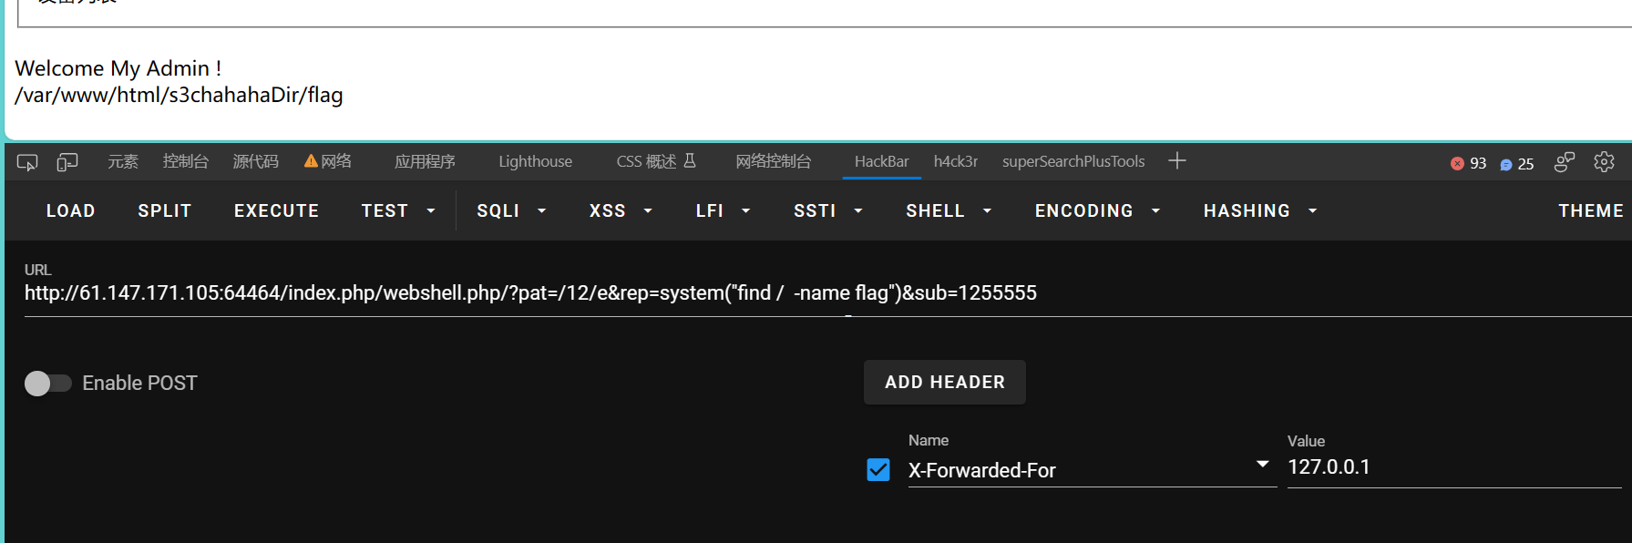Image resolution: width=1632 pixels, height=543 pixels.
Task: Open the header Name dropdown arrow
Action: pyautogui.click(x=1262, y=465)
